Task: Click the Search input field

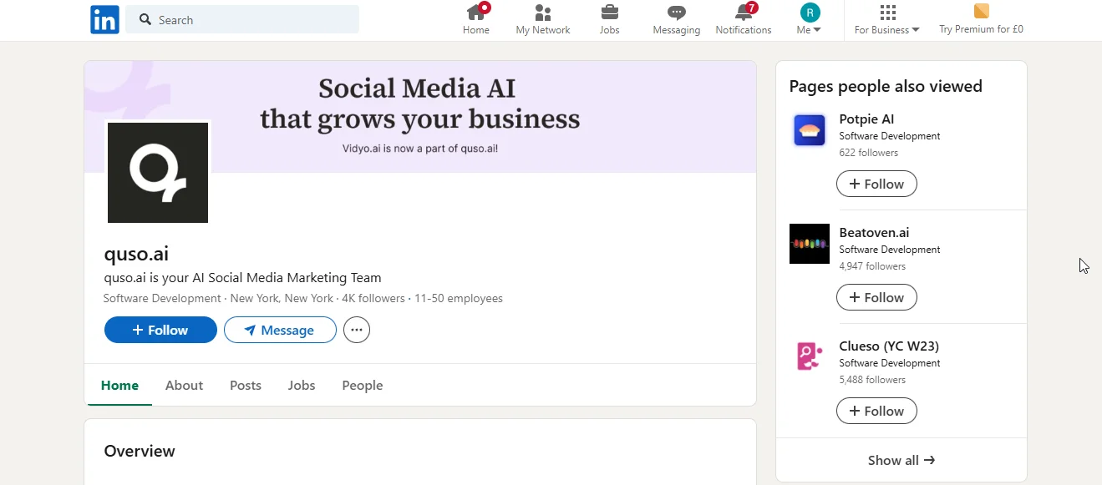Action: (x=242, y=19)
